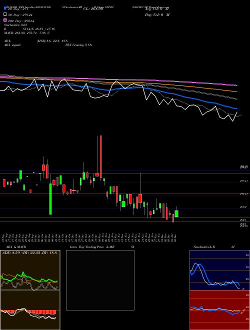
Task: Click the 'BUY Growing @ 8%' ADX signal
Action: 78,45
